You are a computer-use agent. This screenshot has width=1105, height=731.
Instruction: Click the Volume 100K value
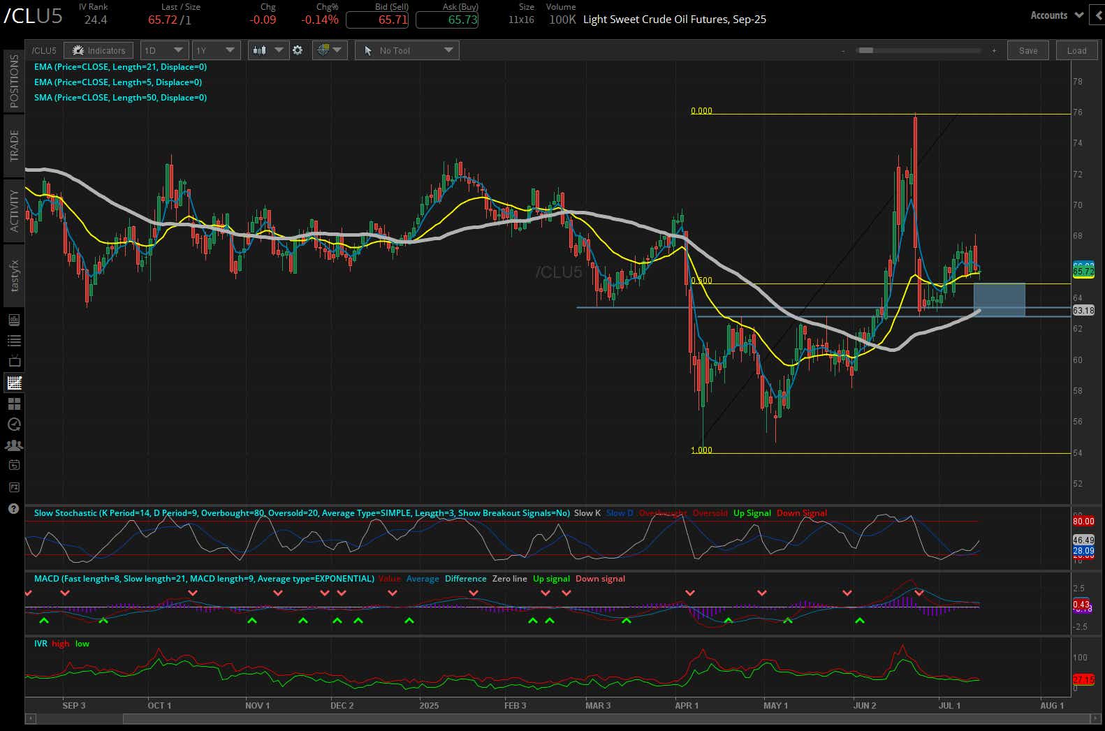tap(562, 20)
